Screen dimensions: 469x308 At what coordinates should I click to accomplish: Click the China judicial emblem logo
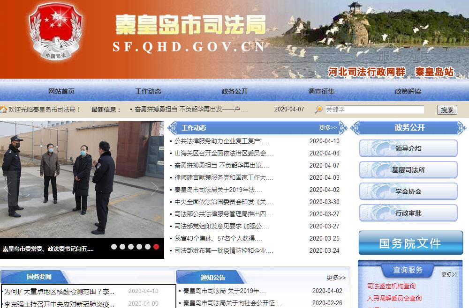pyautogui.click(x=55, y=31)
